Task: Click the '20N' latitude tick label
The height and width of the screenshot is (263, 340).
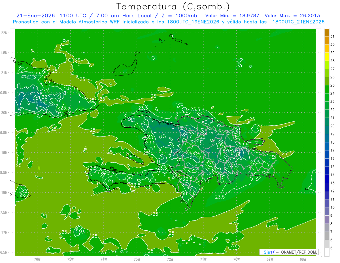Action: 5,113
